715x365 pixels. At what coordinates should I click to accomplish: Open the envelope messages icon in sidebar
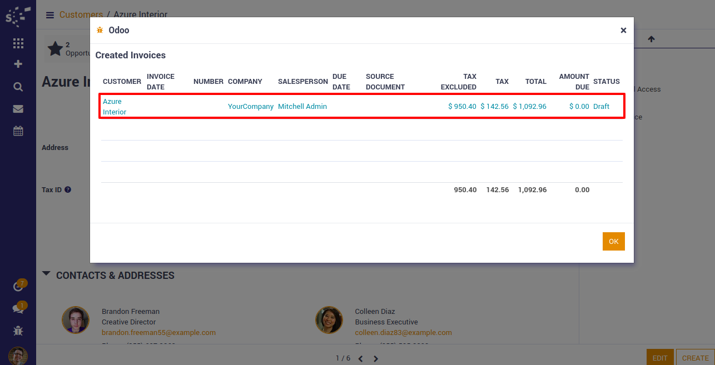tap(18, 109)
